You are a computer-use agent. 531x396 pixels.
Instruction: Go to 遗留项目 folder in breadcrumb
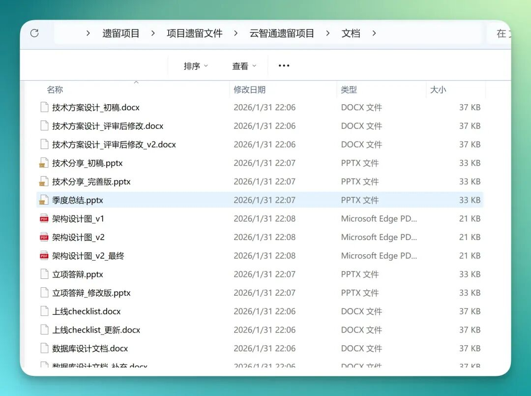tap(121, 33)
